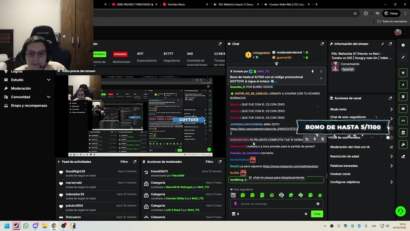This screenshot has height=231, width=410.
Task: Open Steam from the taskbar
Action: (16, 226)
